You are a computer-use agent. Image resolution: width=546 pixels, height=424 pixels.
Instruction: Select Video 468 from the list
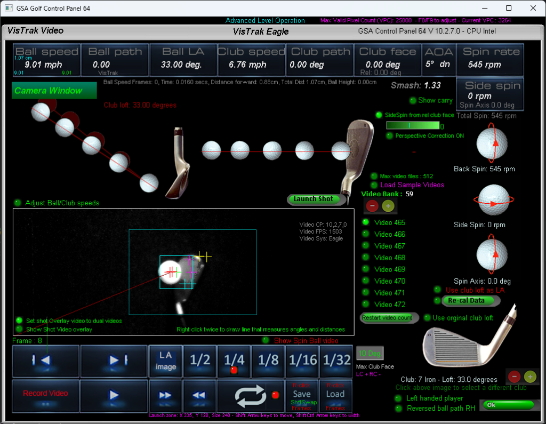click(x=366, y=258)
